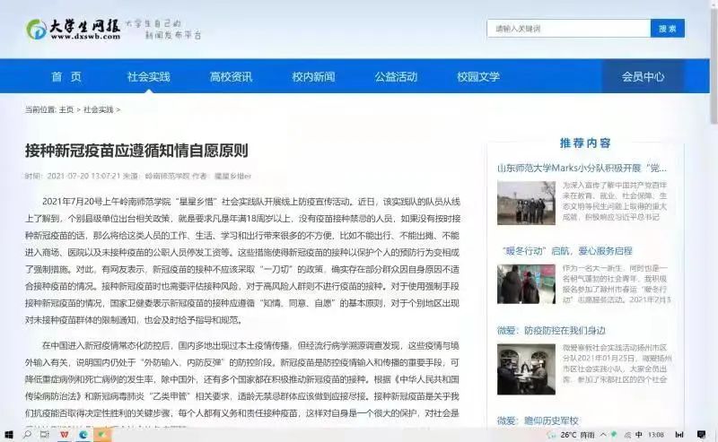The image size is (718, 442).
Task: Open the 高校资讯 navigation tab
Action: (231, 77)
